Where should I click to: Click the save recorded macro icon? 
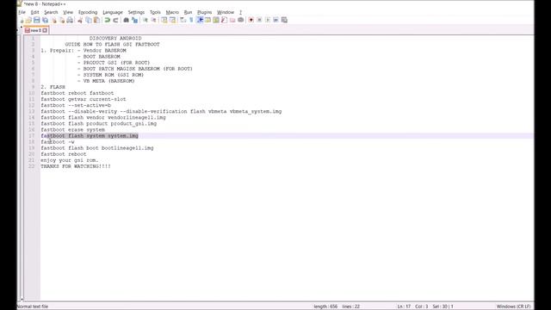coord(284,20)
